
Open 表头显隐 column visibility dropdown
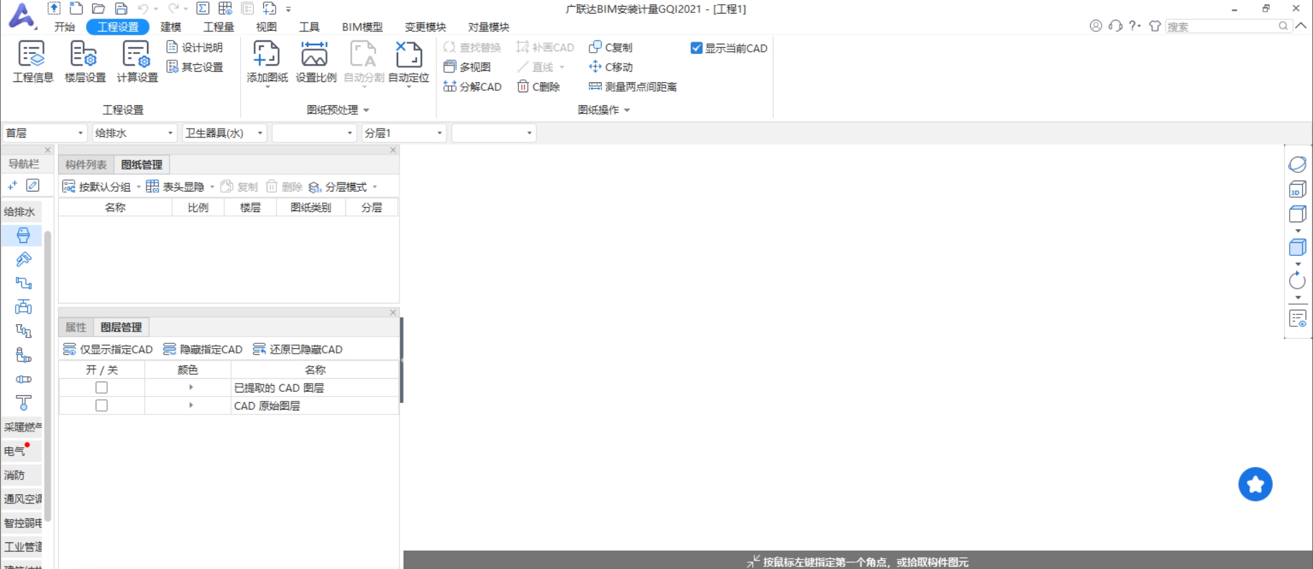click(x=213, y=187)
